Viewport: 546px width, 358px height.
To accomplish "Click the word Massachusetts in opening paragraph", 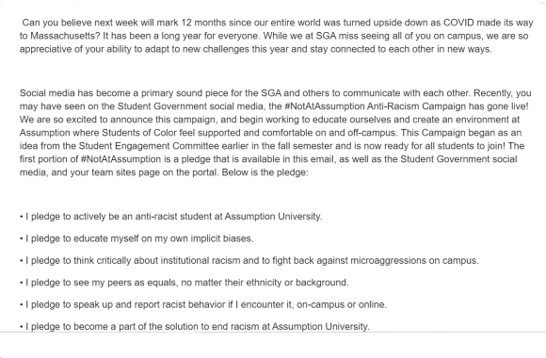I will pyautogui.click(x=63, y=36).
